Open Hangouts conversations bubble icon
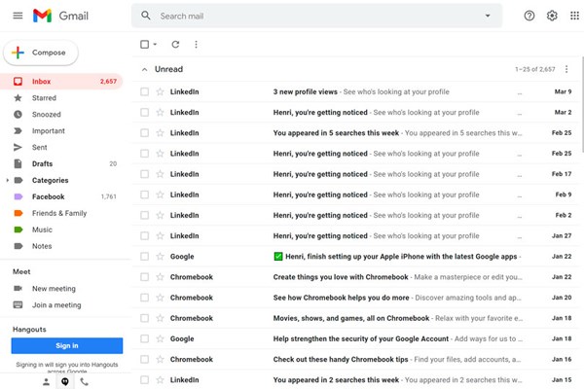 pyautogui.click(x=65, y=381)
